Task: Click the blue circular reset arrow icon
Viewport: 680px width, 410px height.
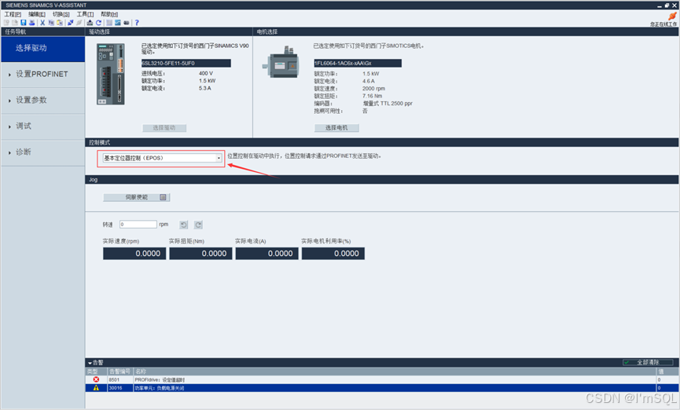Action: (x=98, y=23)
